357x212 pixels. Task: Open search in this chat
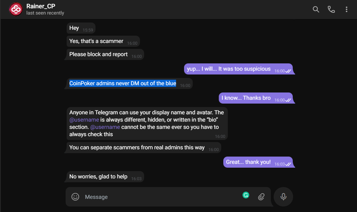(x=316, y=9)
